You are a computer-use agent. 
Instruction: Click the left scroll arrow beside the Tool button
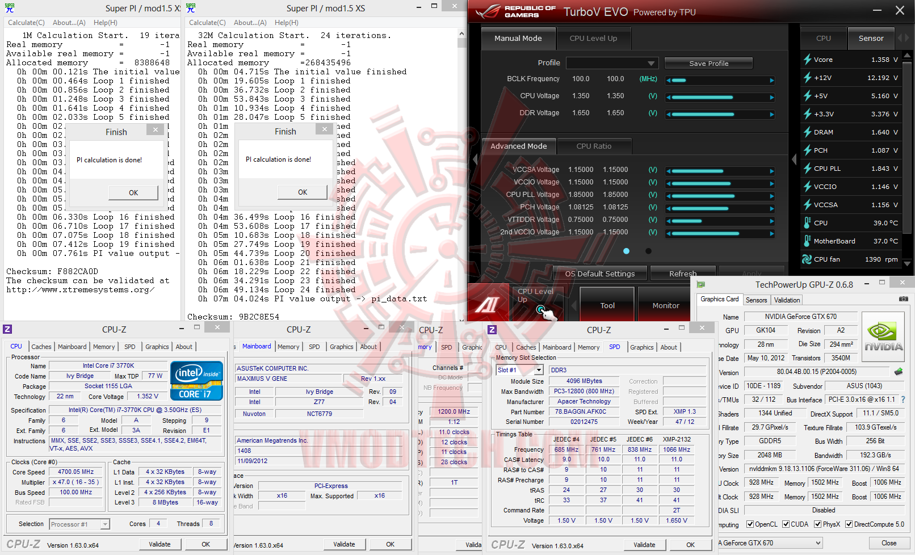[x=573, y=305]
